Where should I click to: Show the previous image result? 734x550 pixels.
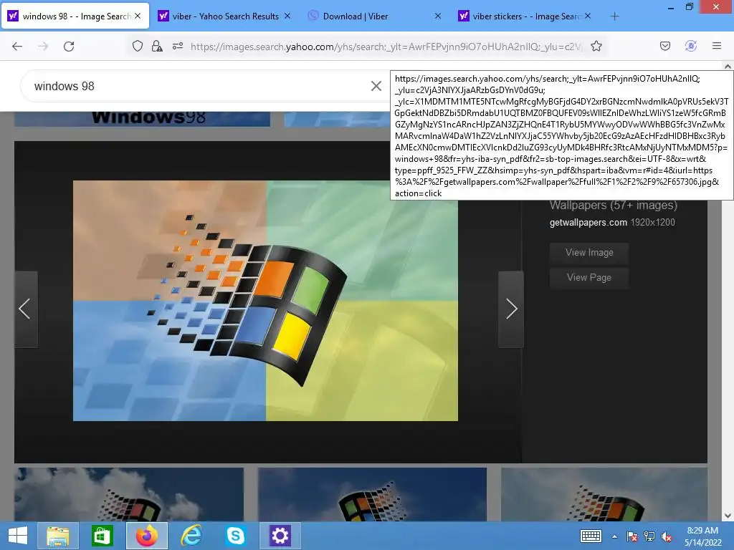point(25,309)
